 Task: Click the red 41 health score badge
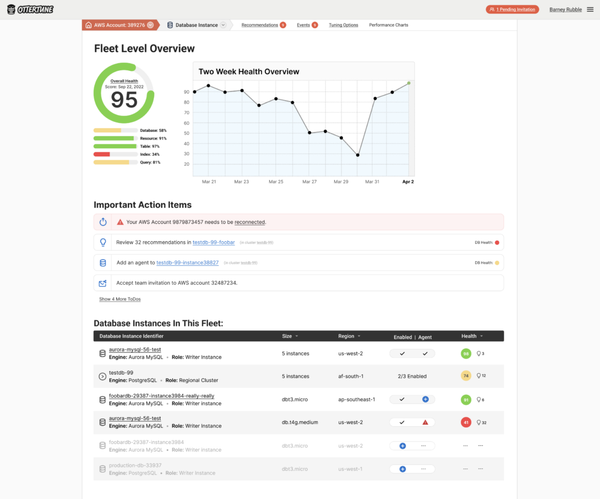coord(466,422)
